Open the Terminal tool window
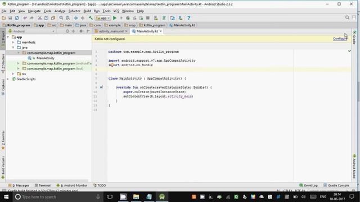The height and width of the screenshot is (202, 360). click(x=43, y=185)
